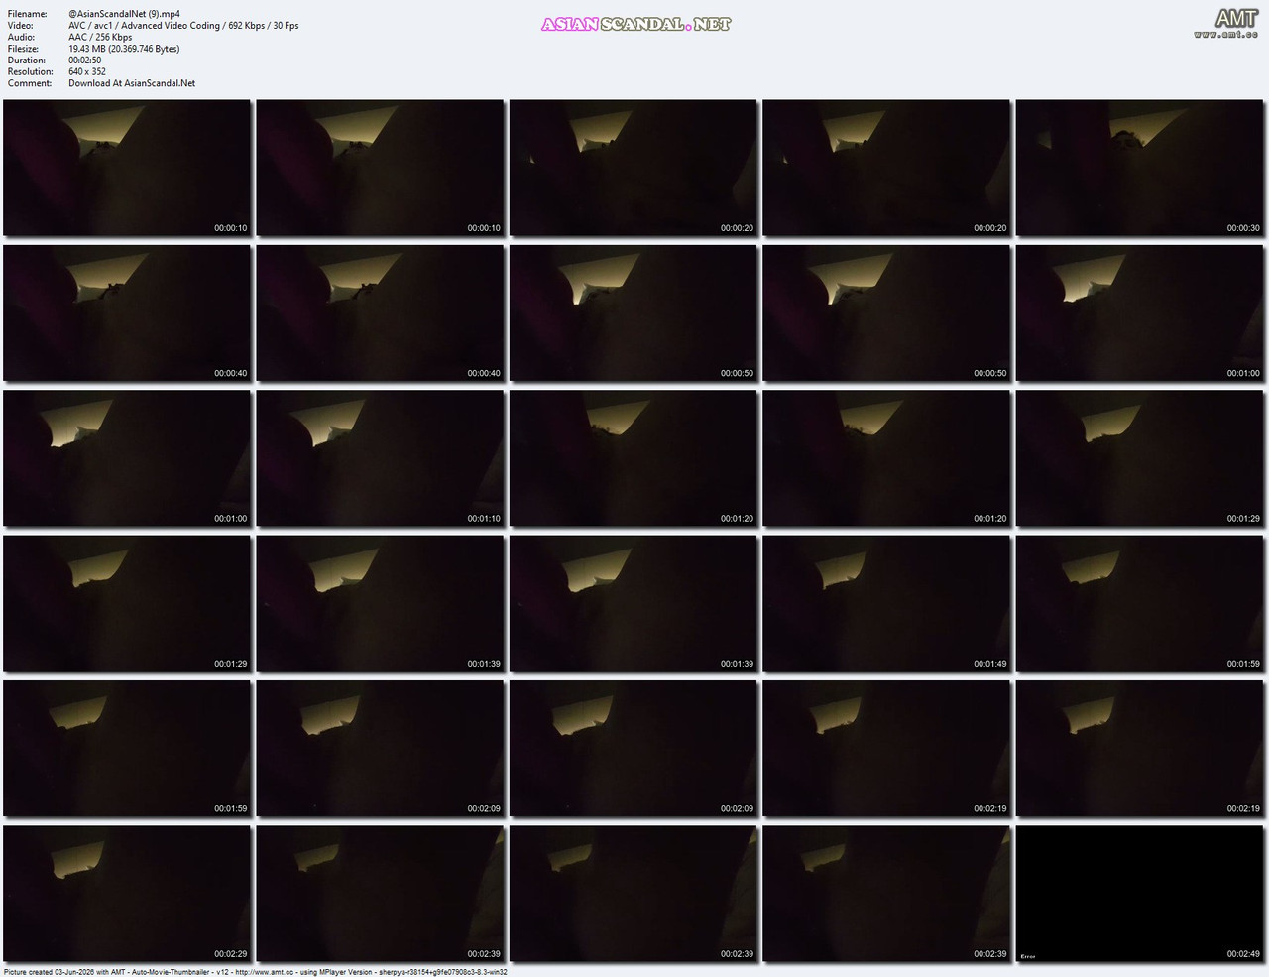1269x977 pixels.
Task: Select the filename '@AsianScandalNet (9).mp4'
Action: (124, 14)
